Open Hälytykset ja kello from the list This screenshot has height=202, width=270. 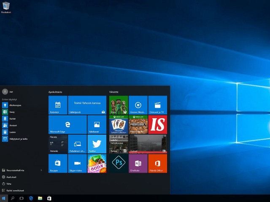click(19, 139)
